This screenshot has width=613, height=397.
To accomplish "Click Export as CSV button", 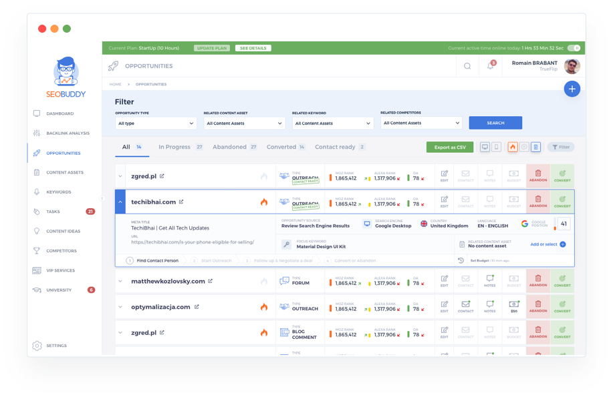I will click(450, 147).
